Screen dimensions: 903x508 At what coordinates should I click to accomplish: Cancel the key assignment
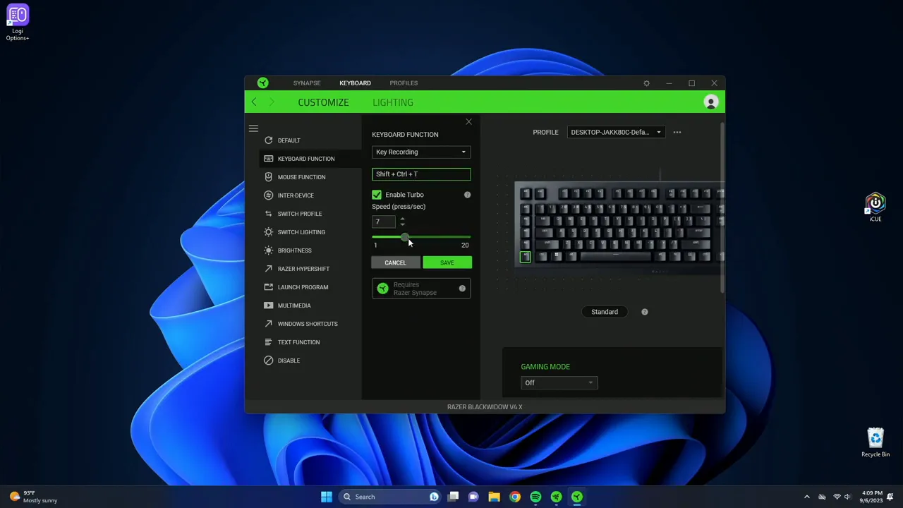pyautogui.click(x=395, y=262)
